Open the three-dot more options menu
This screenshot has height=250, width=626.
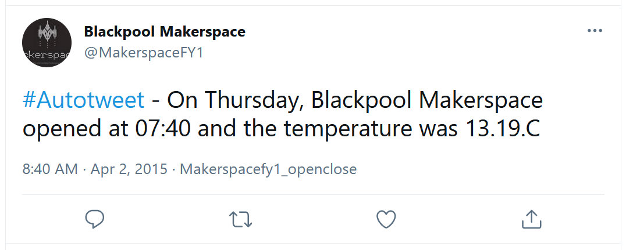(x=595, y=31)
